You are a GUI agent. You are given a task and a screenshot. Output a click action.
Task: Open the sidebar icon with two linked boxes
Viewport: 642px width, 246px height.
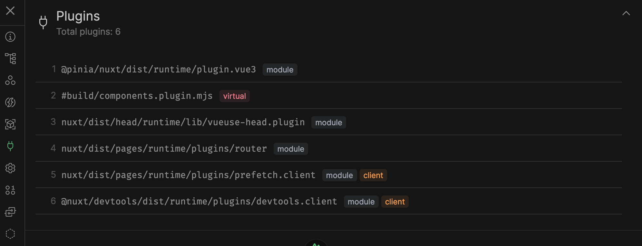coord(10,212)
